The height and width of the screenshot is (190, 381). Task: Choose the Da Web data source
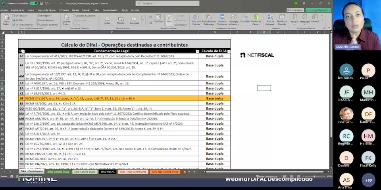pos(17,20)
